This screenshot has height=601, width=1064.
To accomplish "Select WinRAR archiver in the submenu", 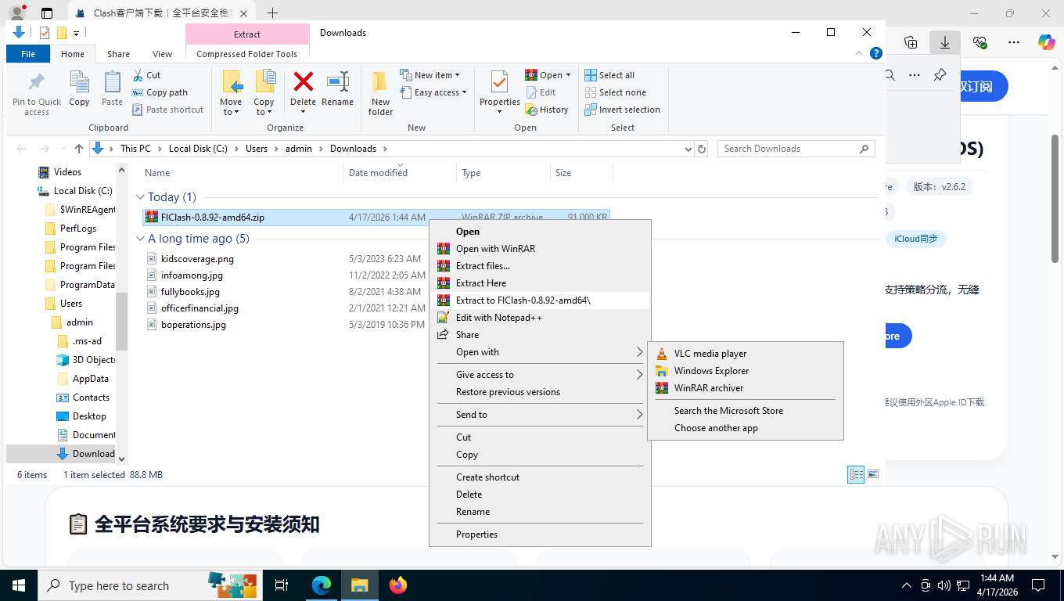I will coord(746,388).
